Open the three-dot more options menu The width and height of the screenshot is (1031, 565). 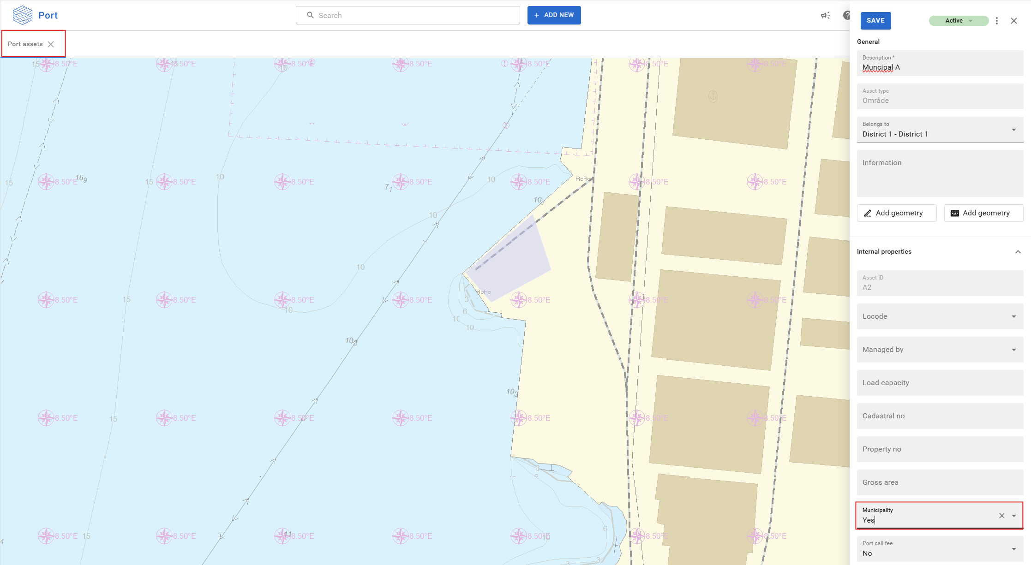click(x=997, y=21)
